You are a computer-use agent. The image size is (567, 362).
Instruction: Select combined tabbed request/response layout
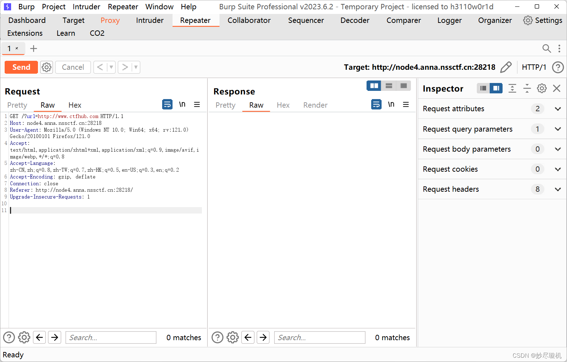(403, 86)
